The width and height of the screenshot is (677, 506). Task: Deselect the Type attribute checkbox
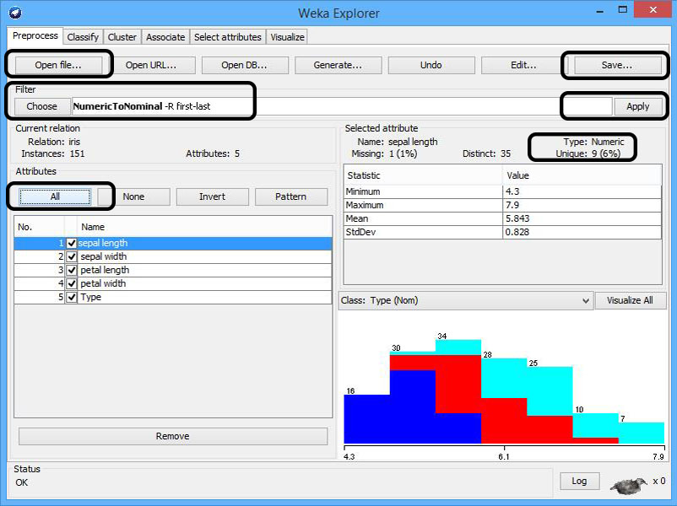[x=70, y=296]
